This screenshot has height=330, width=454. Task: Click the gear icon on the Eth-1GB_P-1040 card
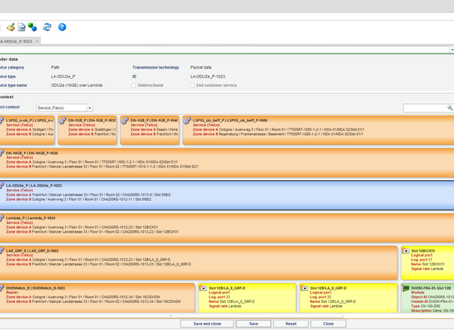tap(125, 120)
